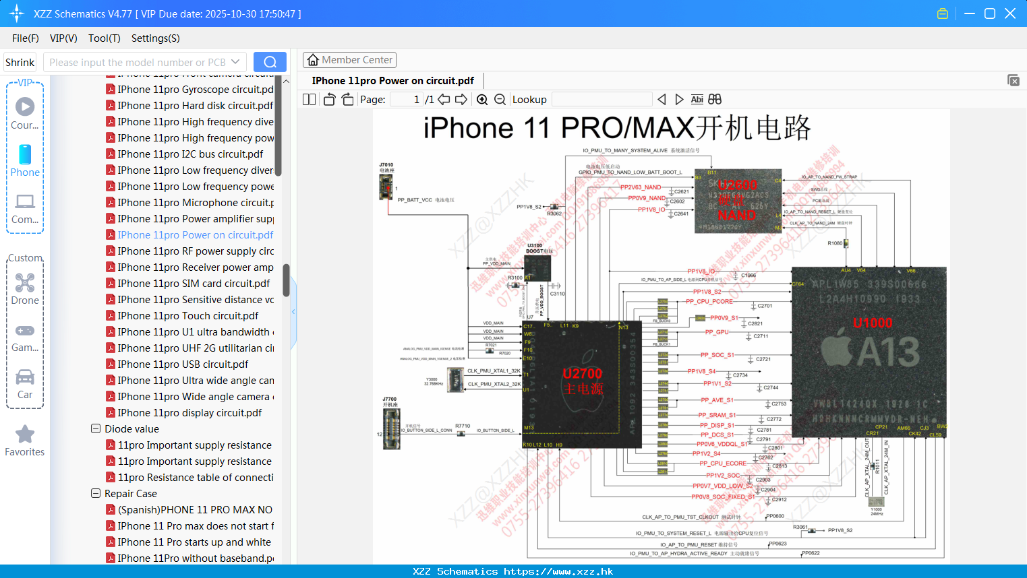The height and width of the screenshot is (578, 1027).
Task: Open IPhone 11pro Gyroscope circuit.pdf
Action: tap(189, 89)
